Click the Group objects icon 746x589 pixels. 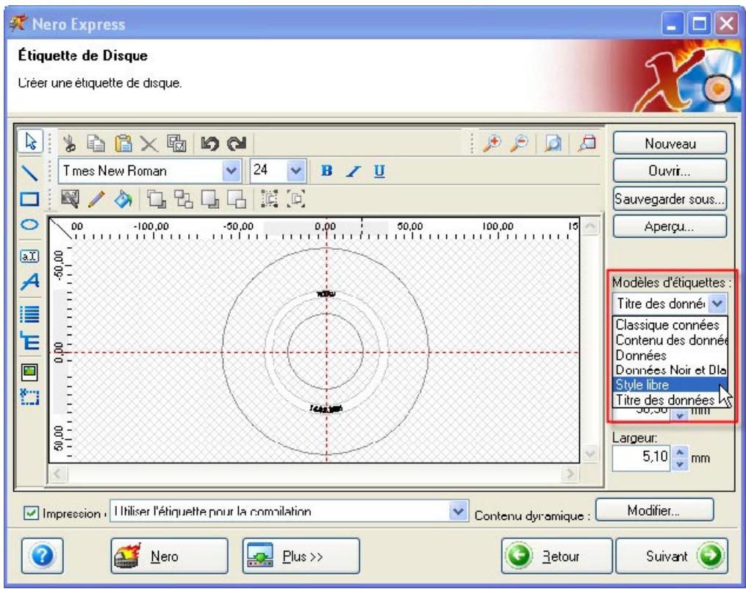(269, 199)
